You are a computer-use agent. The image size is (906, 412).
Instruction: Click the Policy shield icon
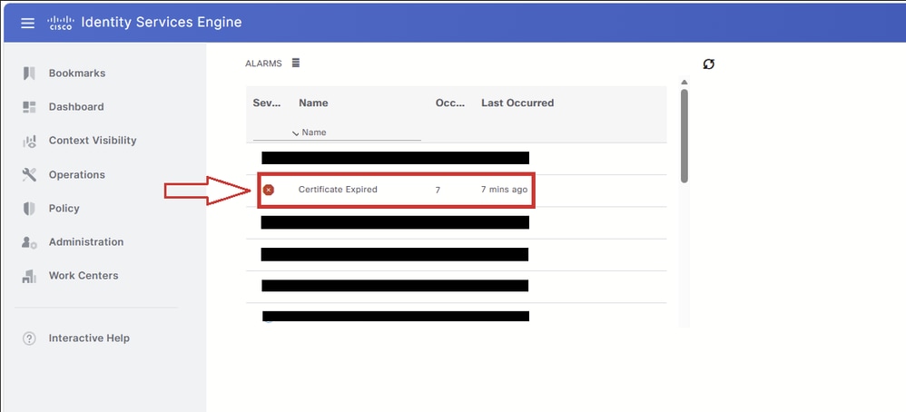(x=29, y=208)
